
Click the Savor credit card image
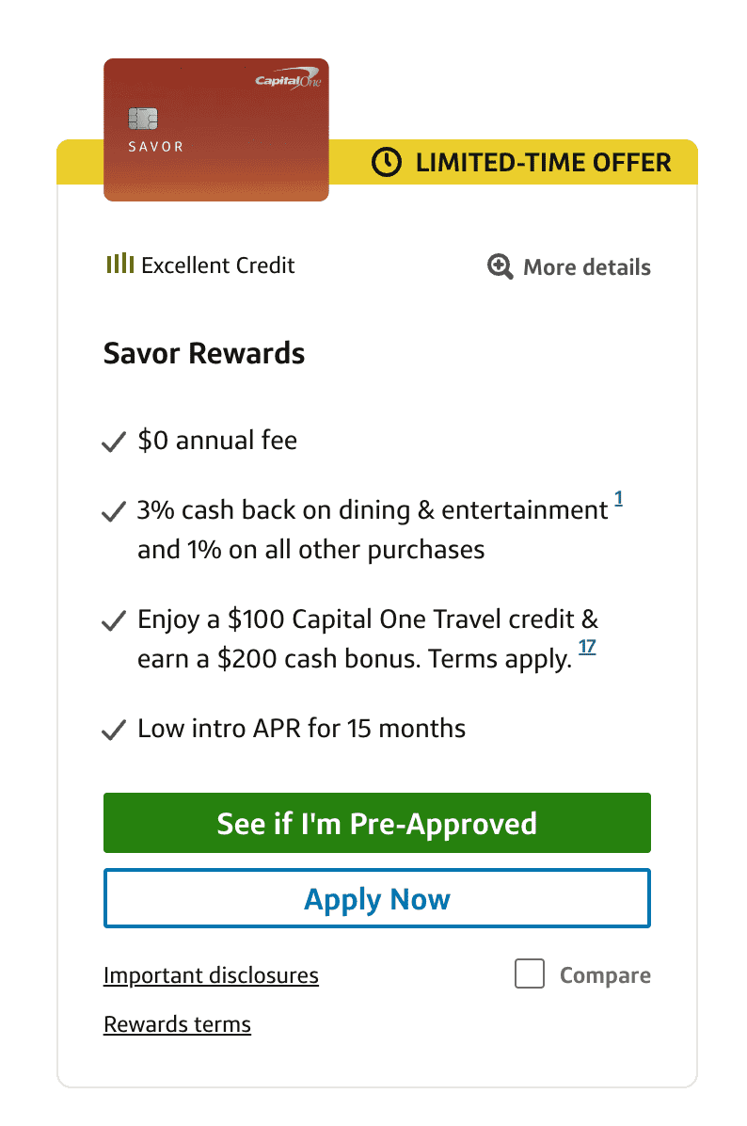click(x=215, y=130)
